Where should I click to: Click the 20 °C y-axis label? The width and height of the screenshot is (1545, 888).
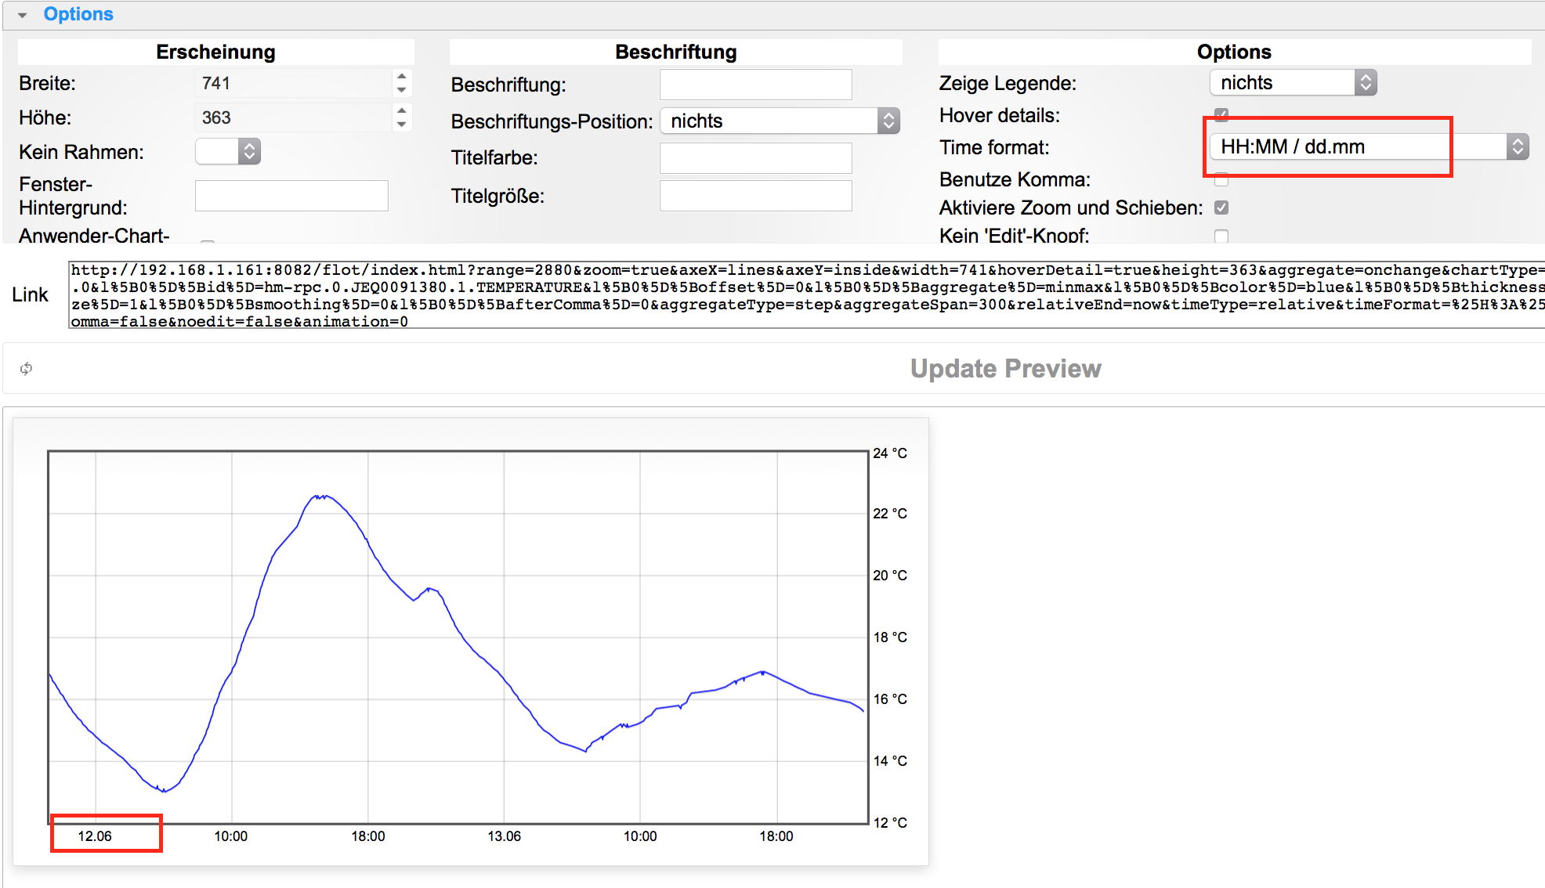coord(890,576)
